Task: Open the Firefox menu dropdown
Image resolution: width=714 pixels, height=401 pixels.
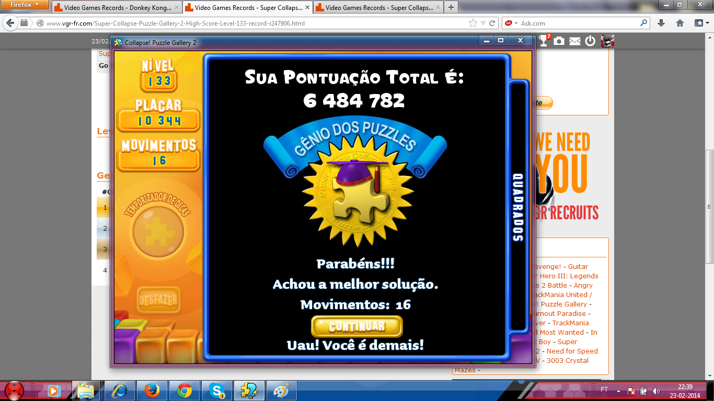Action: [x=25, y=5]
